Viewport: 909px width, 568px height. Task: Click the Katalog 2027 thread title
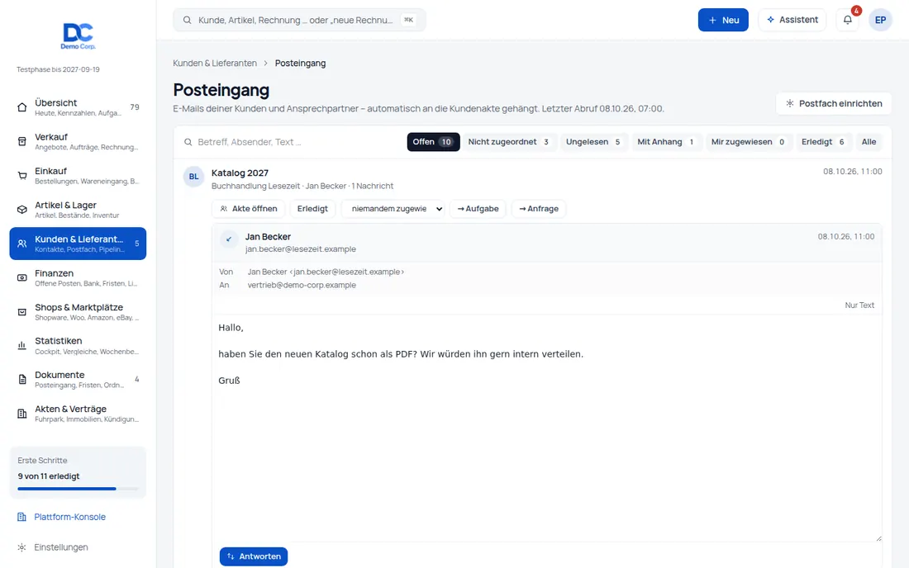coord(240,173)
